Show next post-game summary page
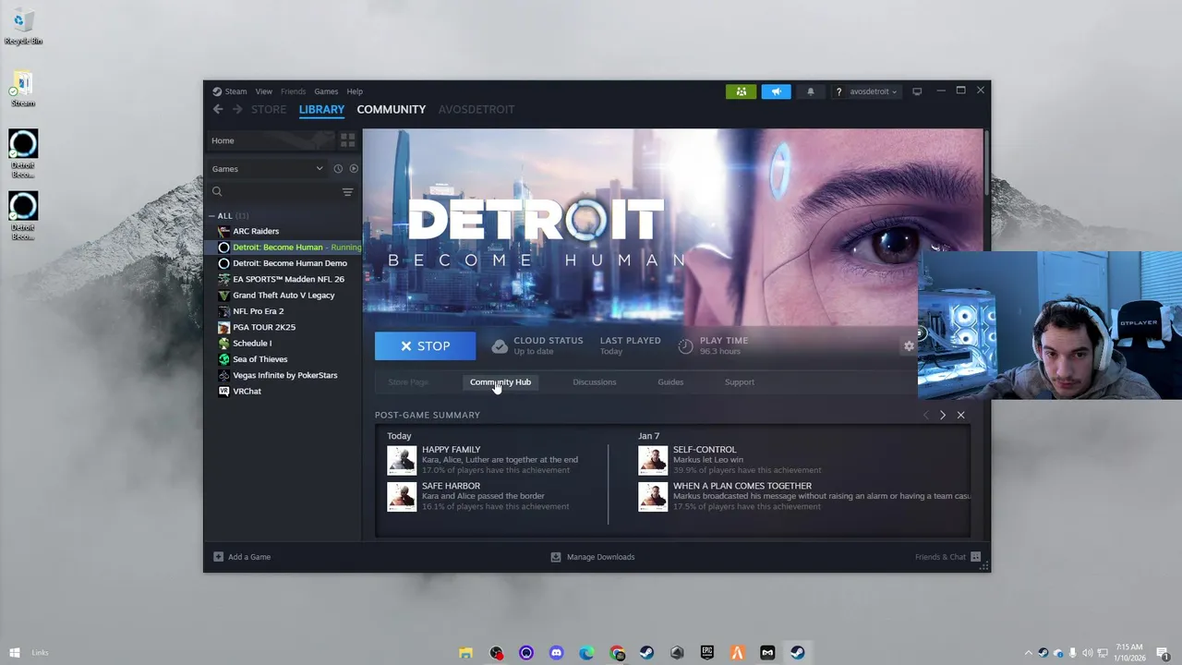 tap(942, 415)
